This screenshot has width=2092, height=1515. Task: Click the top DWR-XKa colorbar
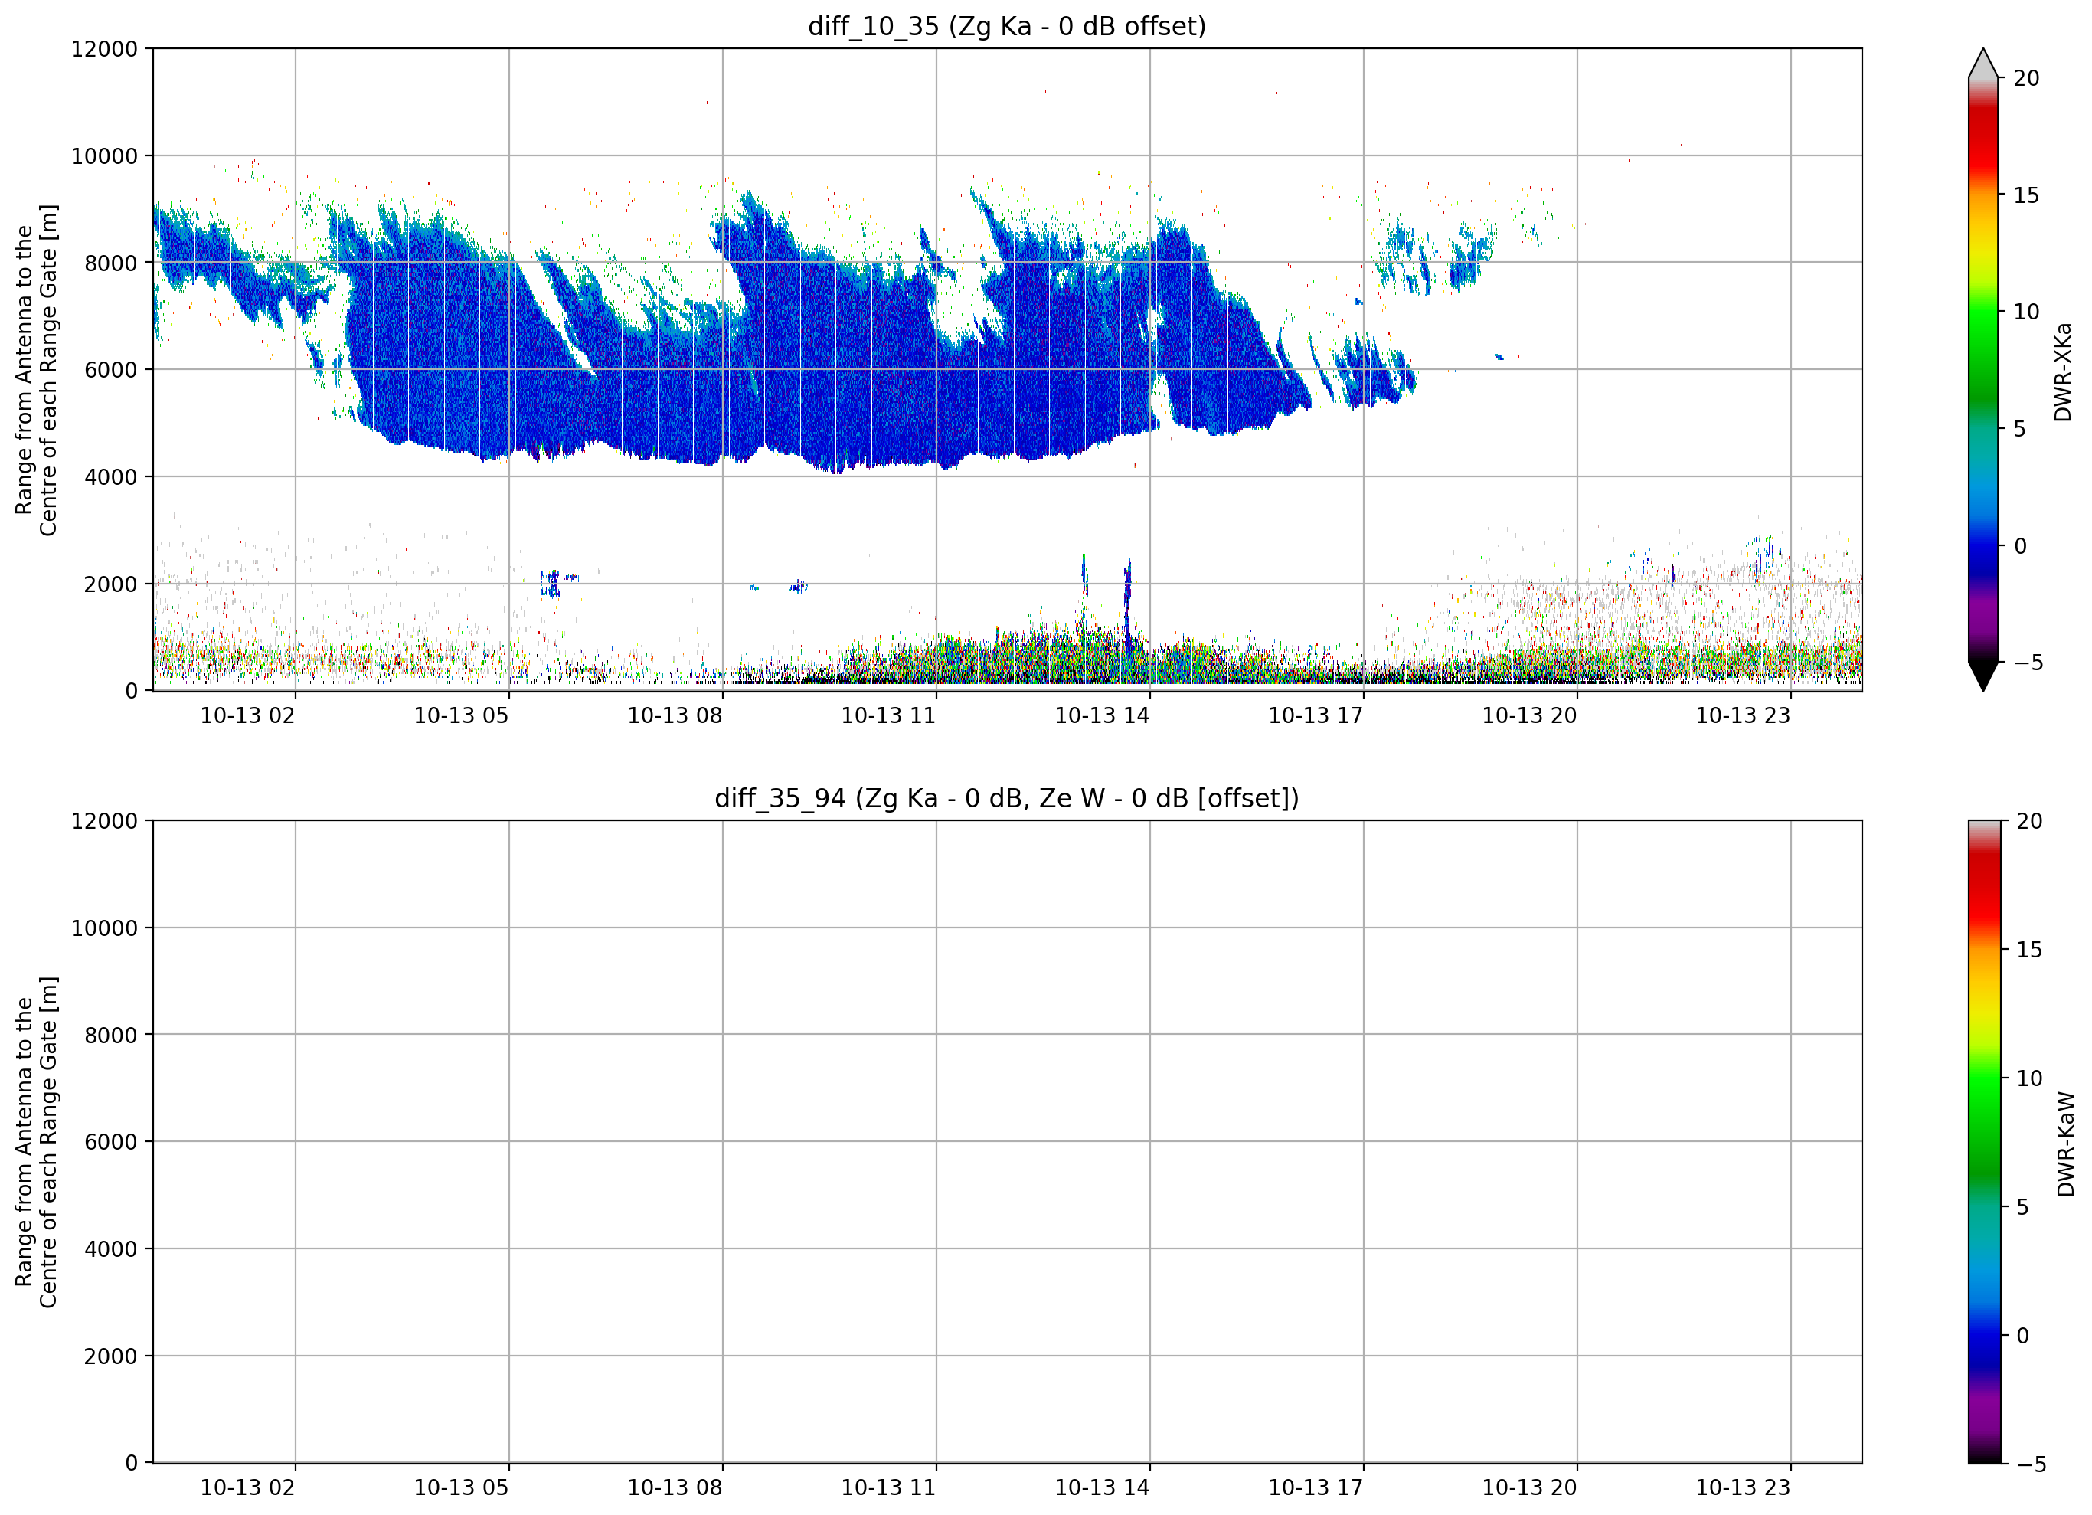[x=1983, y=369]
